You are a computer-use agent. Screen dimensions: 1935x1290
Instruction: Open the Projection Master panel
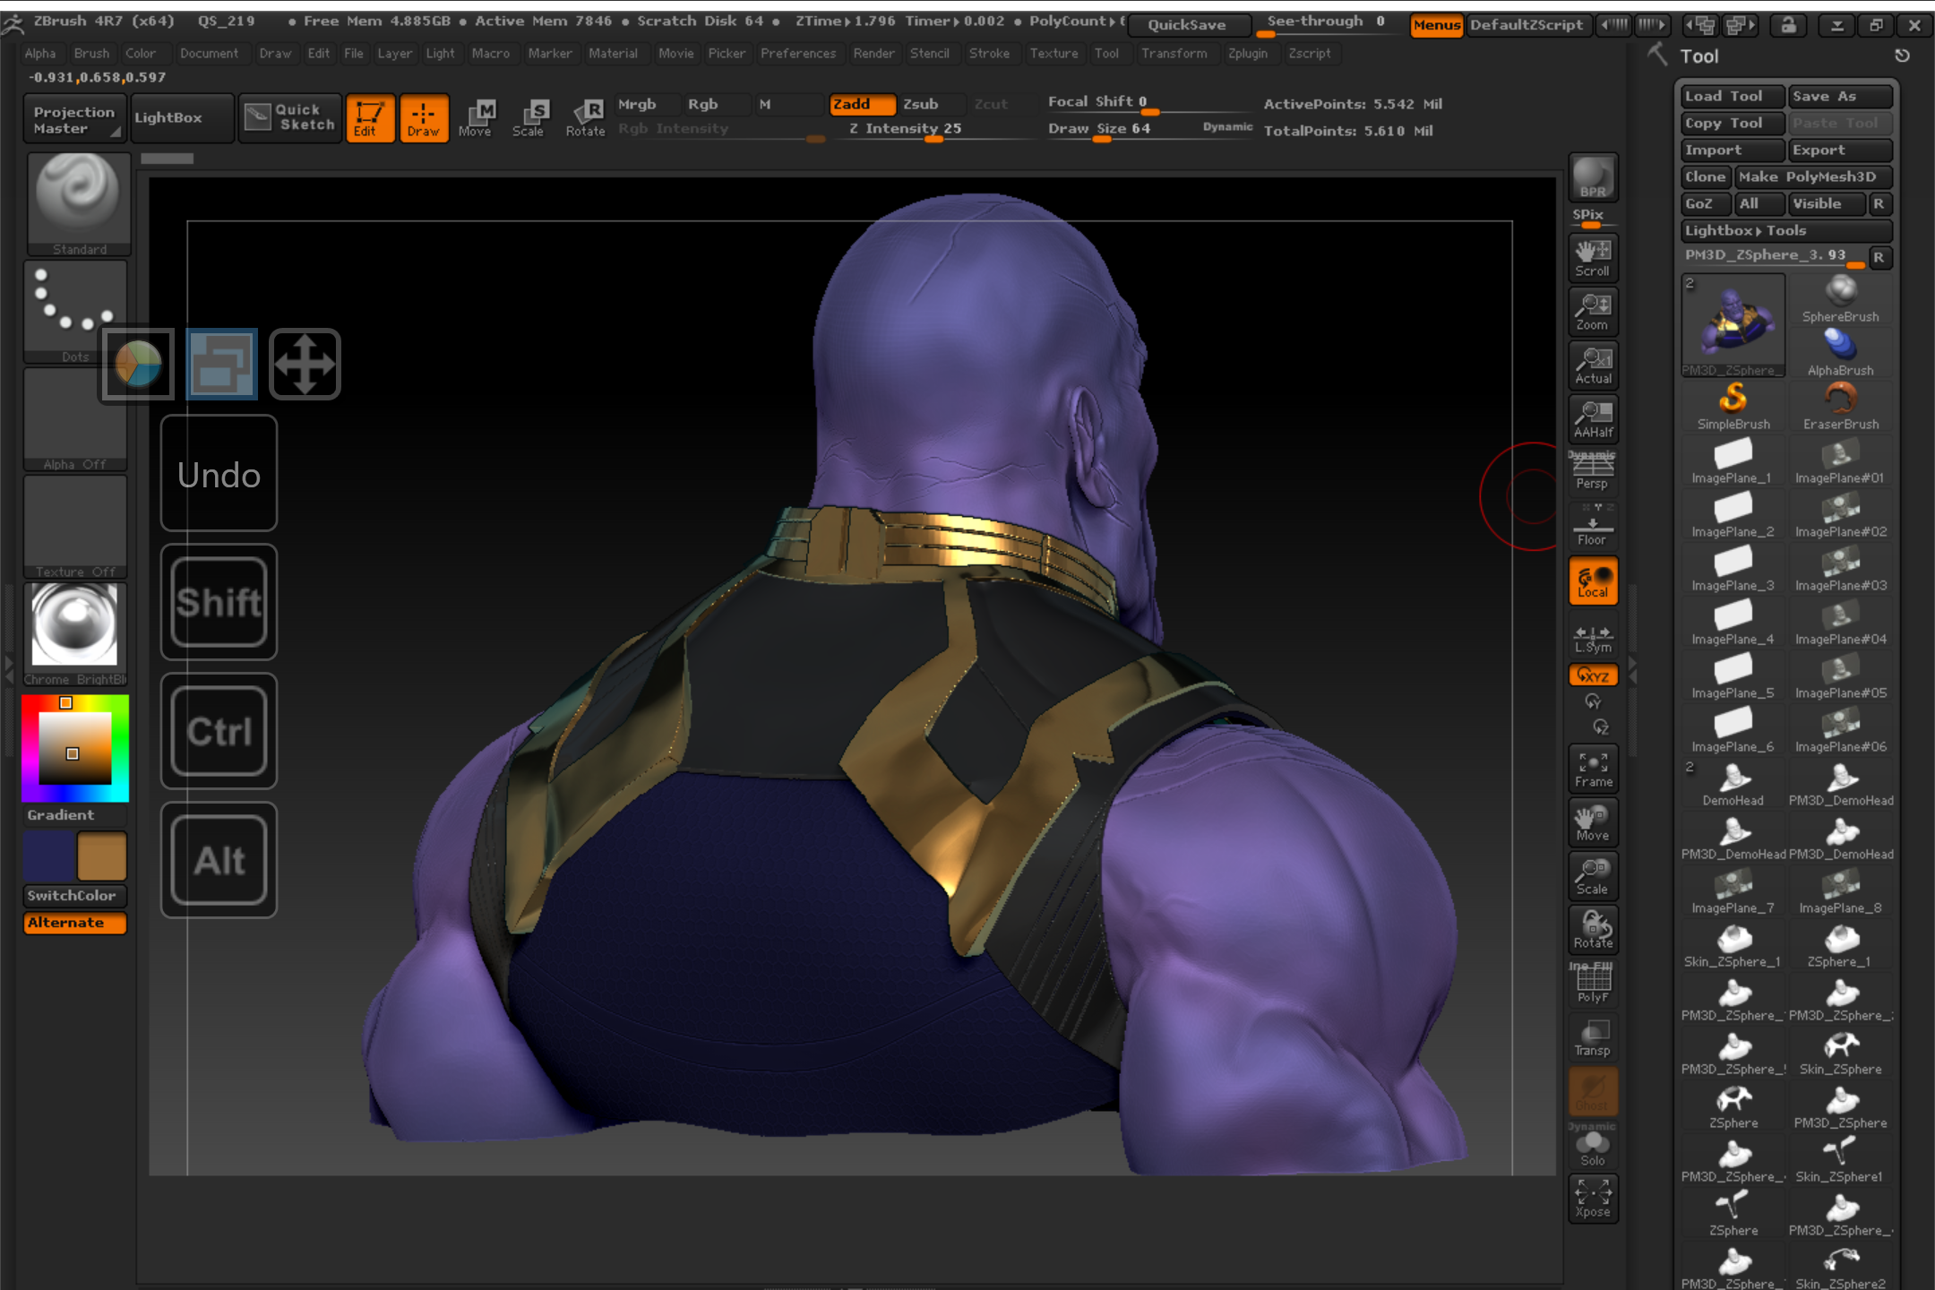pyautogui.click(x=75, y=118)
